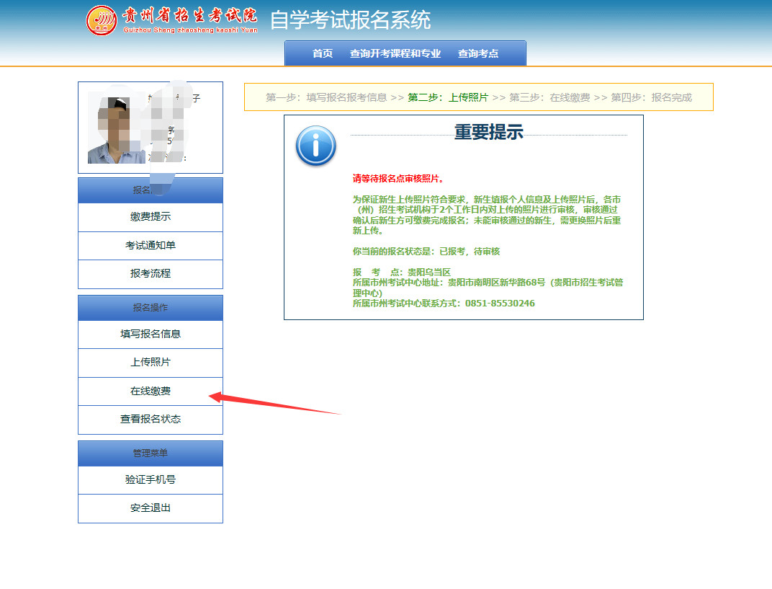Click the 管理菜单 section header
Viewport: 772px width, 589px height.
151,453
